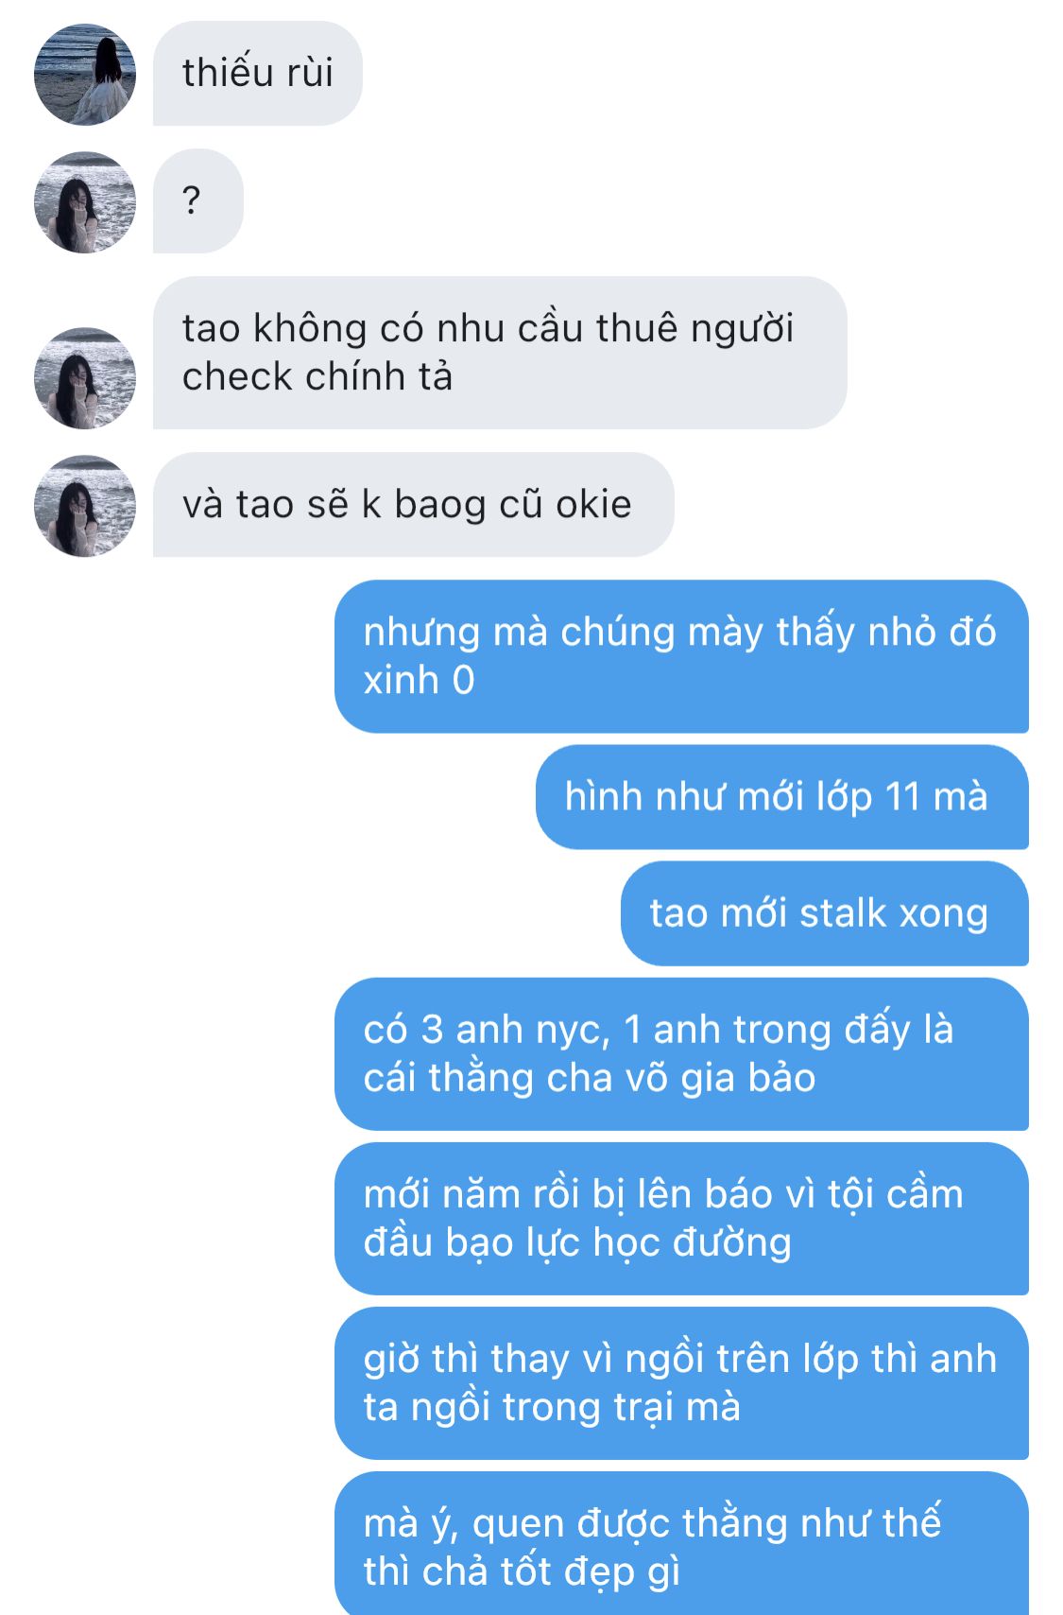Tap avatar beside 'baog cũ okie' message
This screenshot has height=1615, width=1063.
point(85,506)
